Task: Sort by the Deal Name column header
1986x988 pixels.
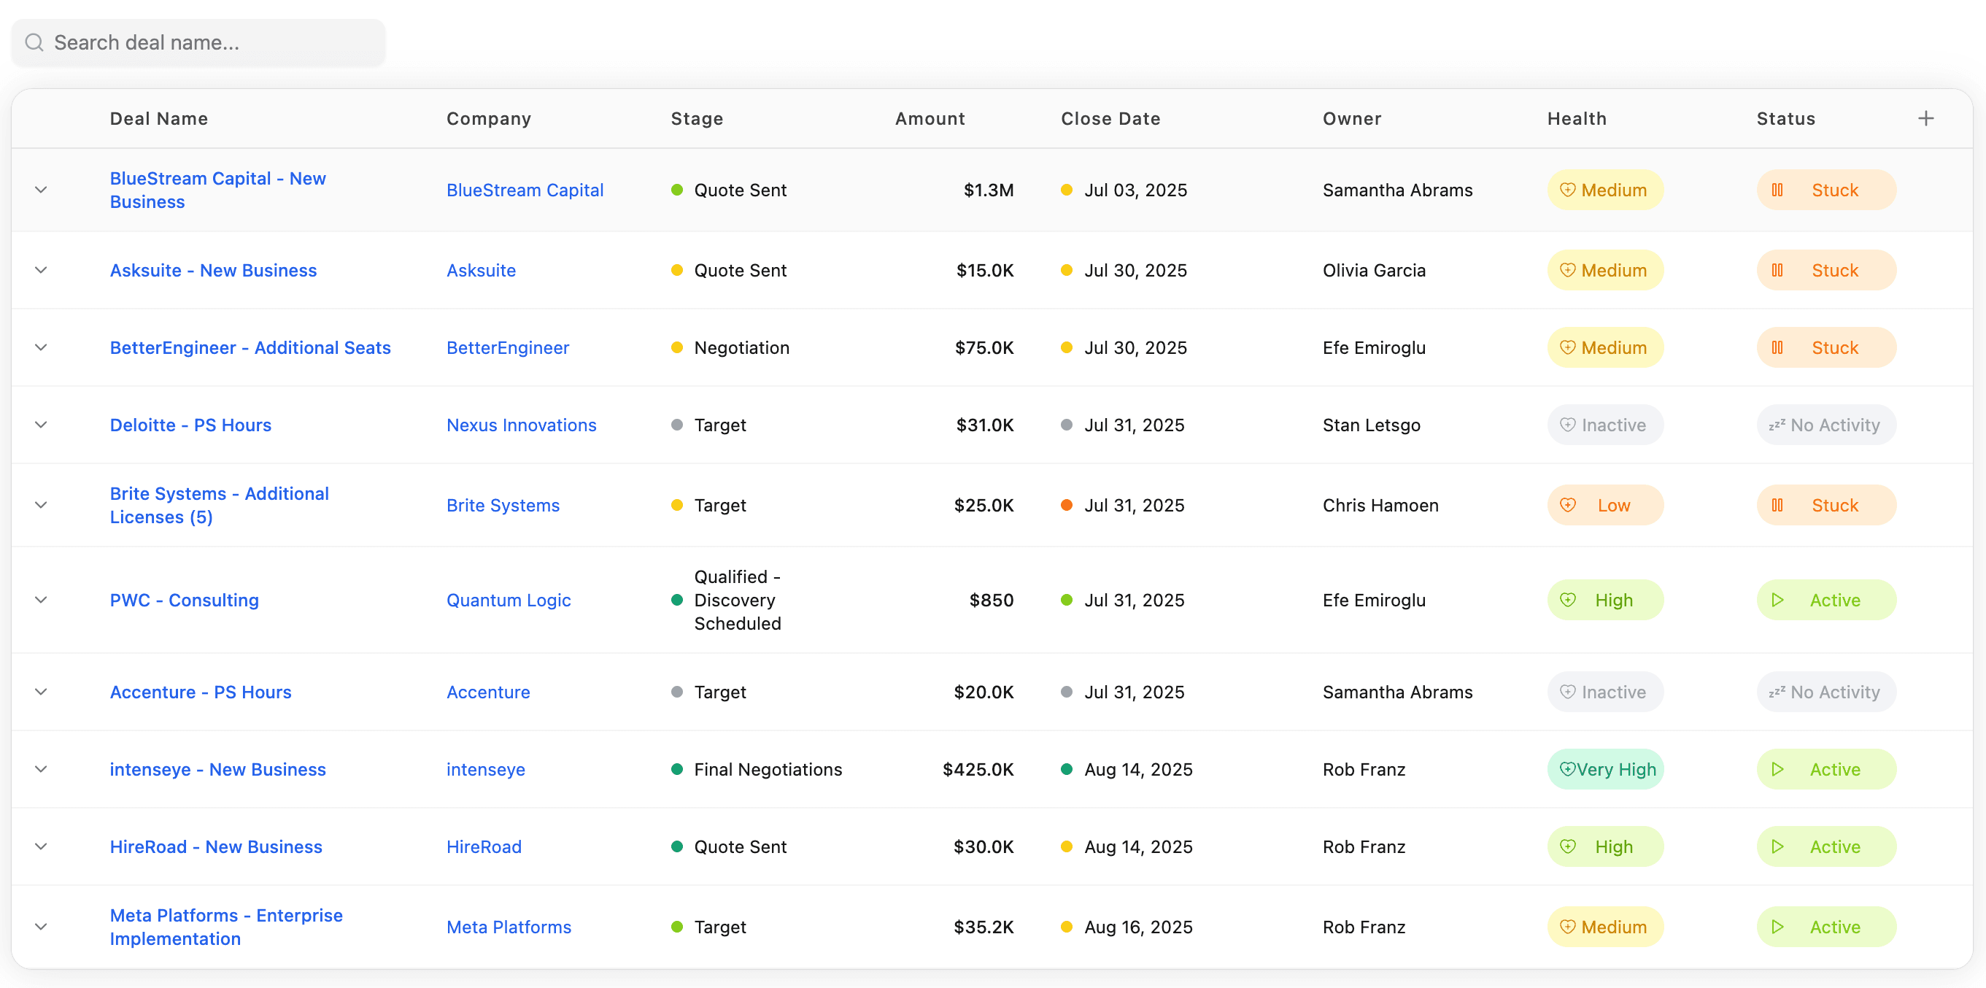Action: point(159,118)
